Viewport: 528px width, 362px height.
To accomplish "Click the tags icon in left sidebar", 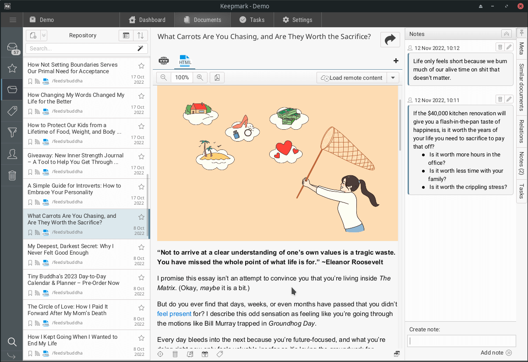I will click(12, 111).
